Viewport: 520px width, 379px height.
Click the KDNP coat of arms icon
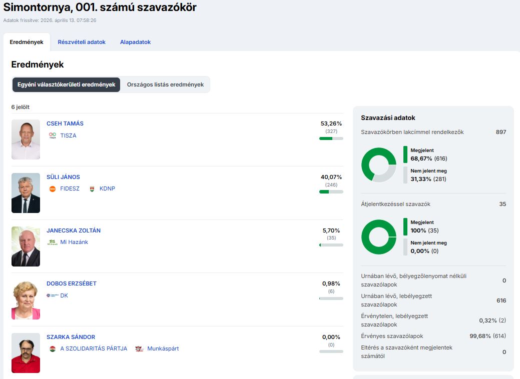tap(92, 189)
